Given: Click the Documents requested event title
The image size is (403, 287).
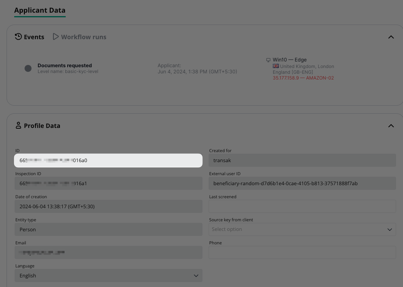Looking at the screenshot, I should [x=65, y=65].
